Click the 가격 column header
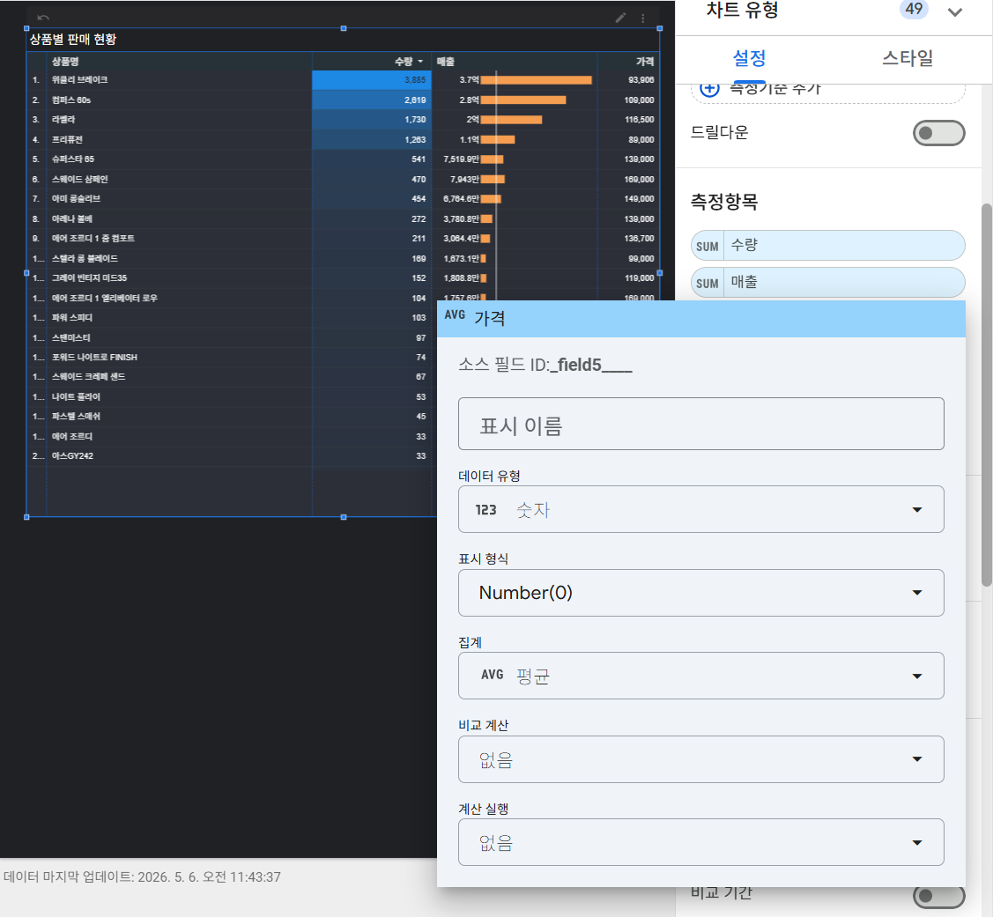 click(645, 62)
